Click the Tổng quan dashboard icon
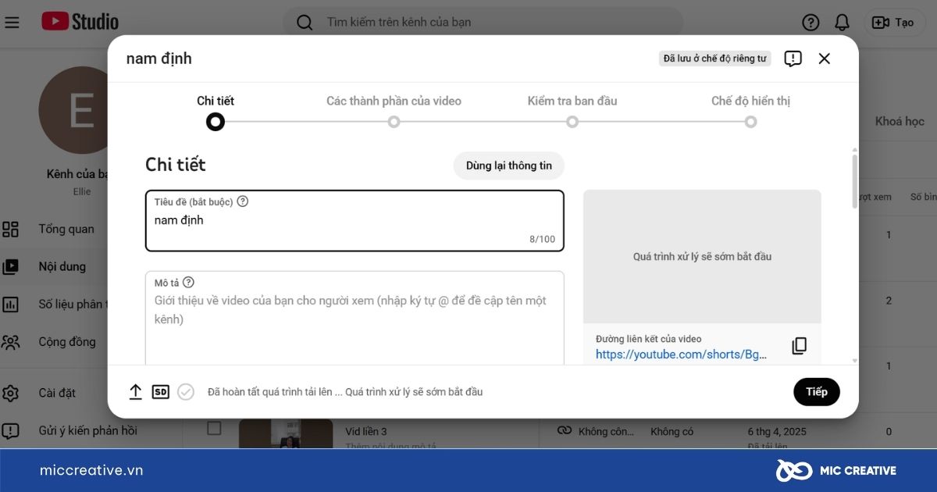This screenshot has height=492, width=937. 10,229
